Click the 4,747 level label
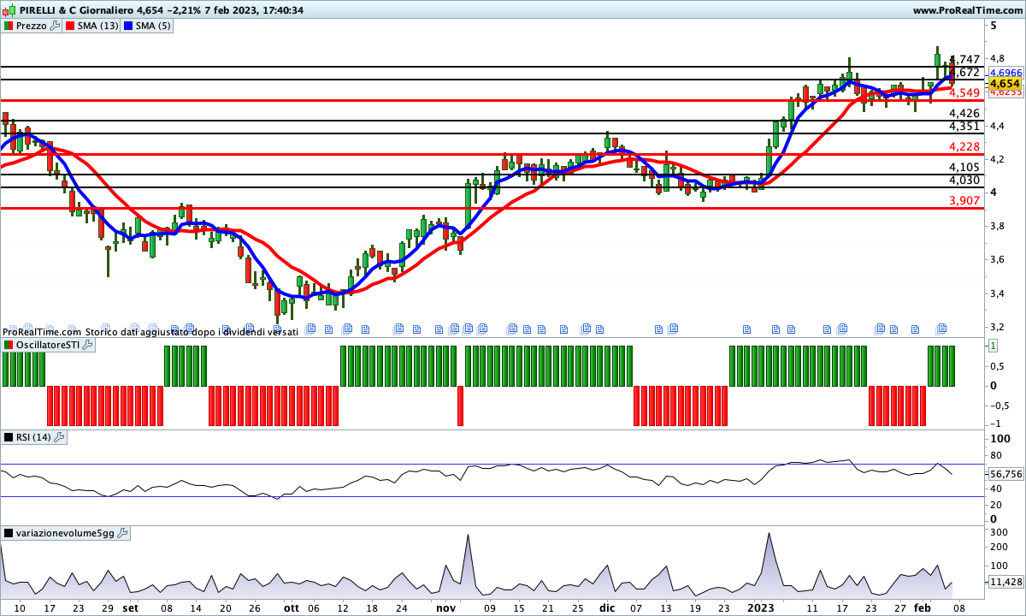Image resolution: width=1026 pixels, height=616 pixels. (964, 59)
